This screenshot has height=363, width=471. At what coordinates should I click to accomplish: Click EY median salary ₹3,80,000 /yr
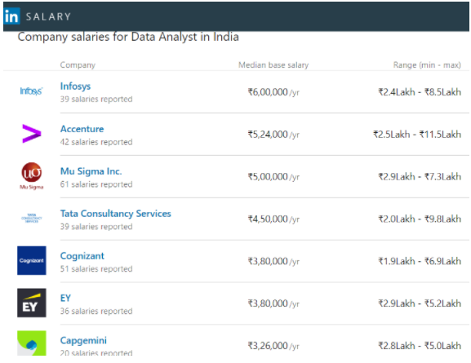(273, 303)
